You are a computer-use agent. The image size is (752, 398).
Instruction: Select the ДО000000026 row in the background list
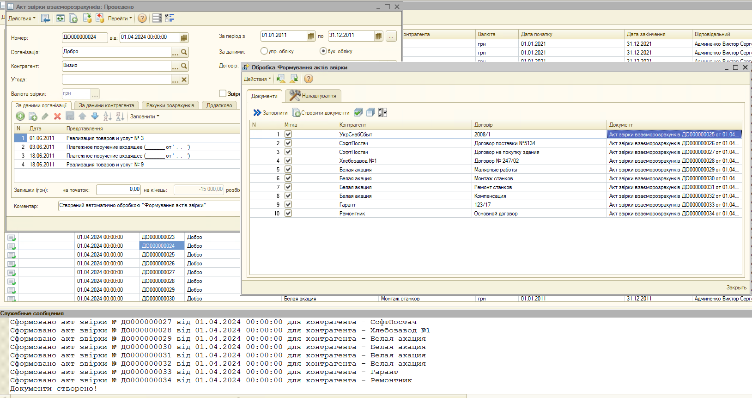122,263
